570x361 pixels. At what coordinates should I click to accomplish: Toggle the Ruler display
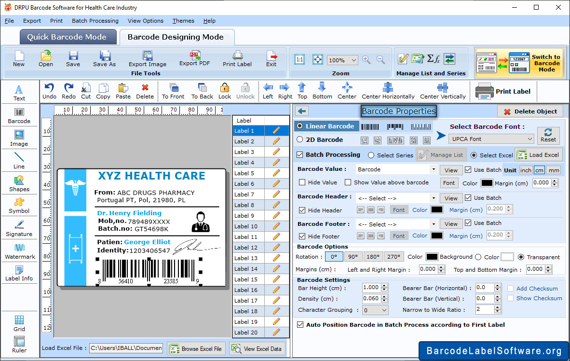(x=19, y=345)
